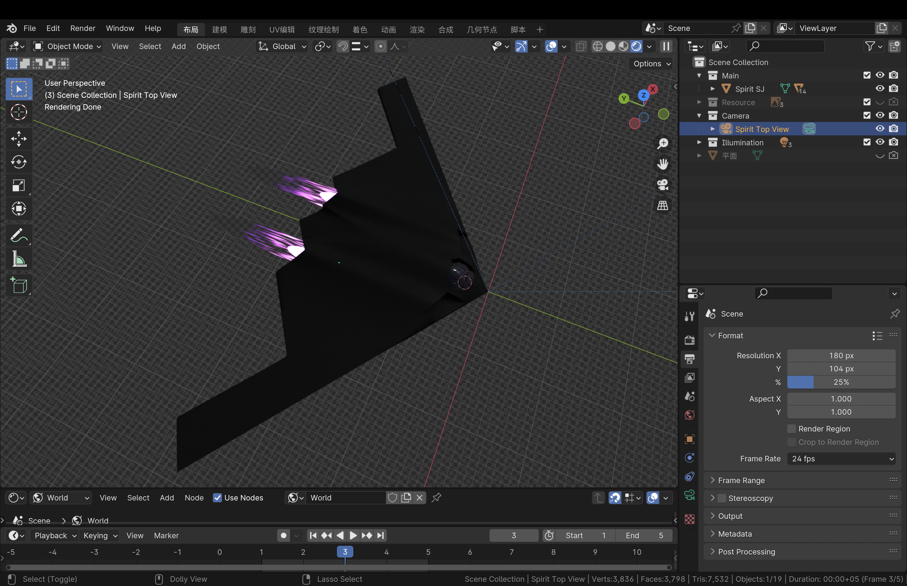This screenshot has width=907, height=586.
Task: Switch to the UV编辑 workspace tab
Action: point(282,30)
